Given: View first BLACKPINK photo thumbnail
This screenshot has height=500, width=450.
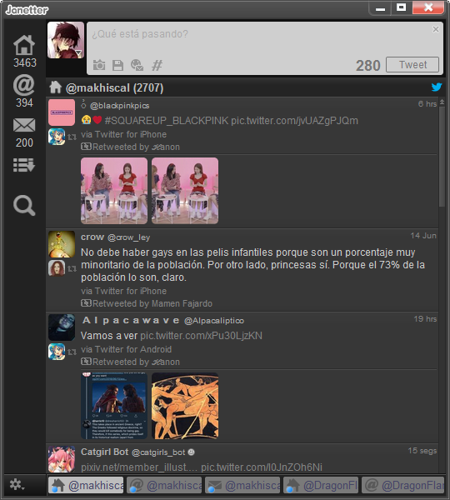Looking at the screenshot, I should [x=114, y=191].
